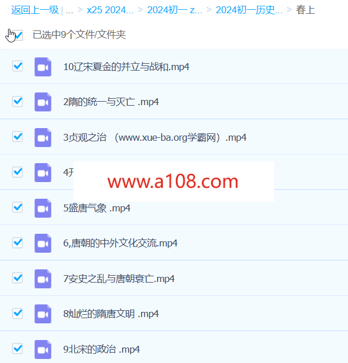Image resolution: width=348 pixels, height=363 pixels.
Task: Open breadcrumb folder 2024初一历史...
Action: point(249,10)
